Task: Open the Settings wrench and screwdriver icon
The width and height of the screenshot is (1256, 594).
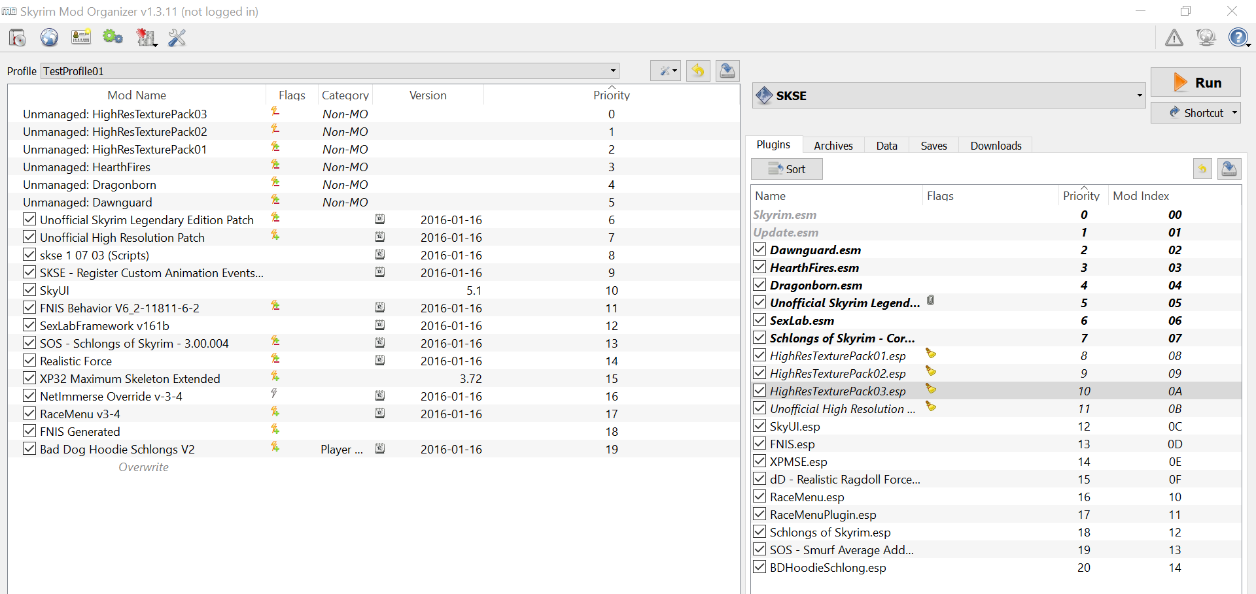Action: pos(177,38)
